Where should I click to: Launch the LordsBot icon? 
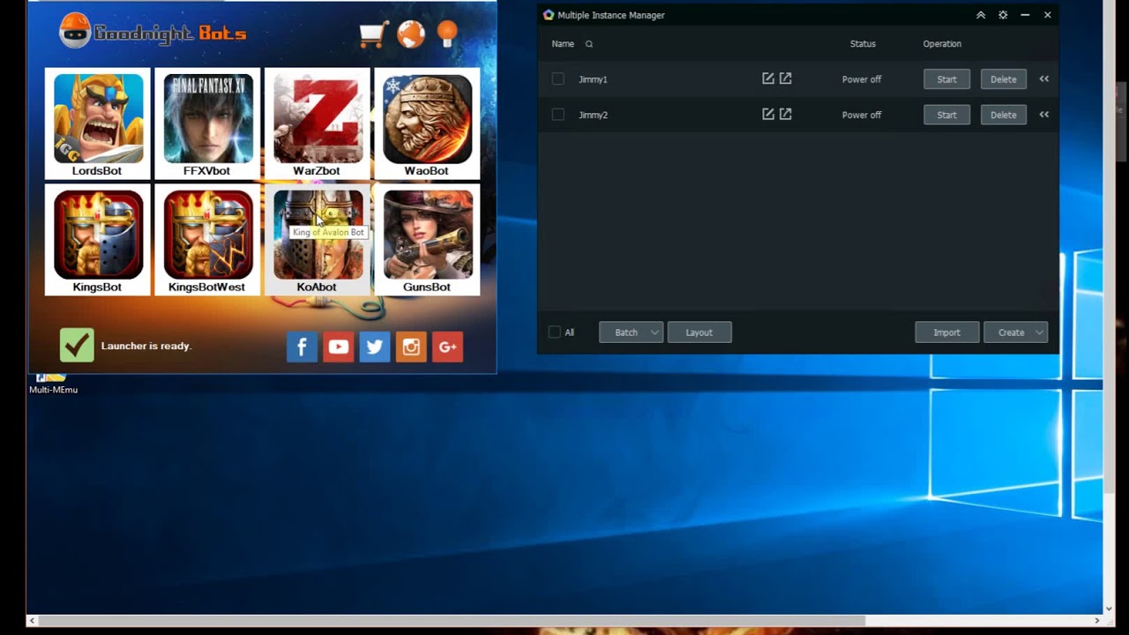click(97, 123)
